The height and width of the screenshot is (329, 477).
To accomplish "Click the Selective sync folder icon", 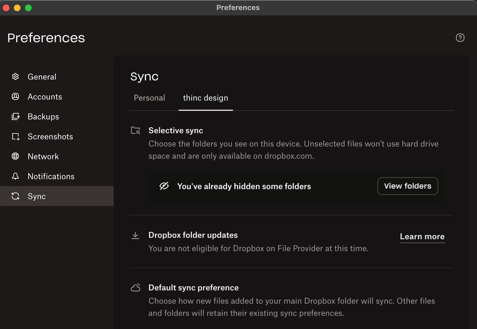I will [x=135, y=130].
